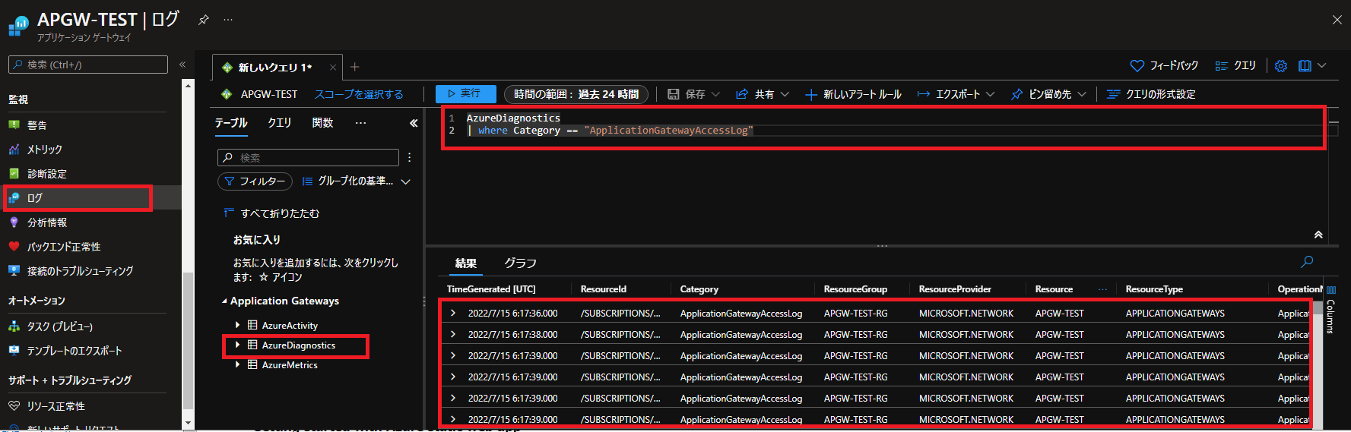Open the エクスポート dropdown
This screenshot has width=1351, height=432.
pyautogui.click(x=956, y=94)
